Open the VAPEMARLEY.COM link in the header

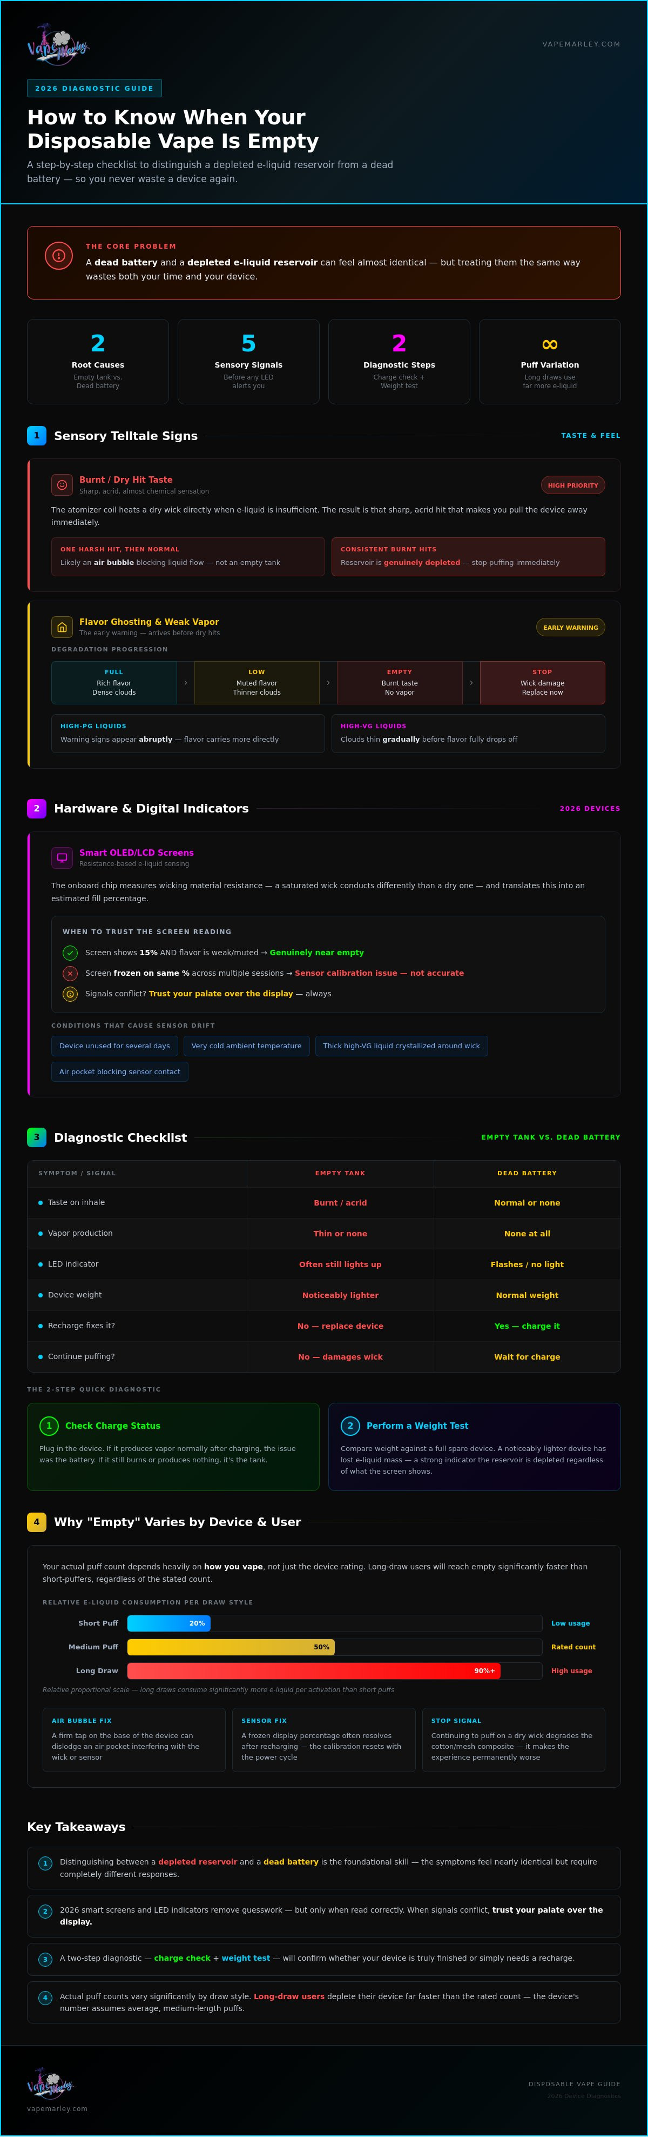point(581,44)
